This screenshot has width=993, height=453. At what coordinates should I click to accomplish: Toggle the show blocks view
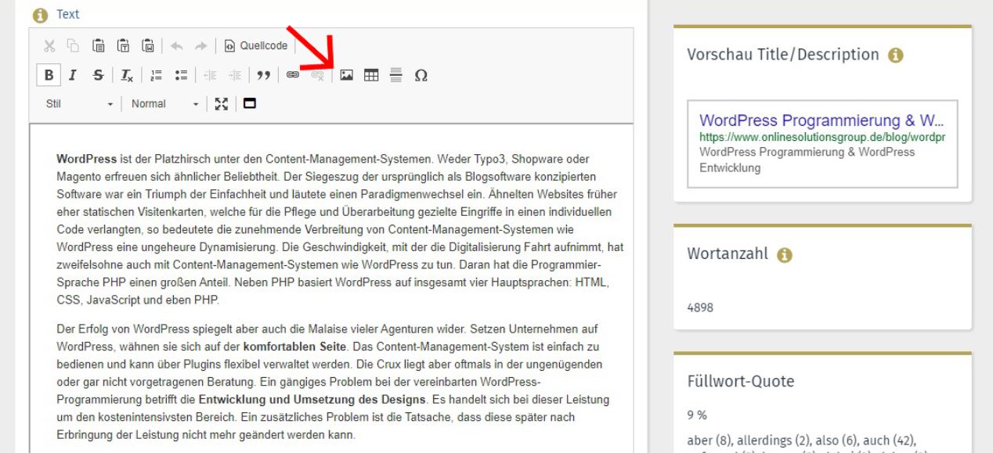(250, 103)
